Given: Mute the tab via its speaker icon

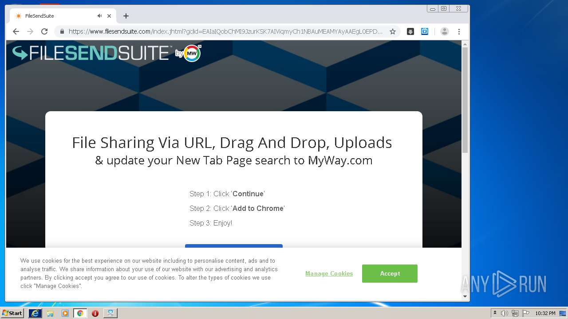Looking at the screenshot, I should pyautogui.click(x=99, y=16).
